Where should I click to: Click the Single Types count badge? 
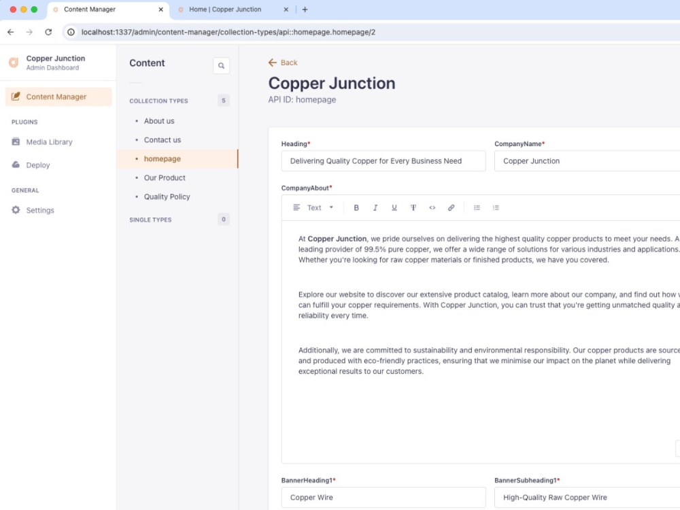223,220
